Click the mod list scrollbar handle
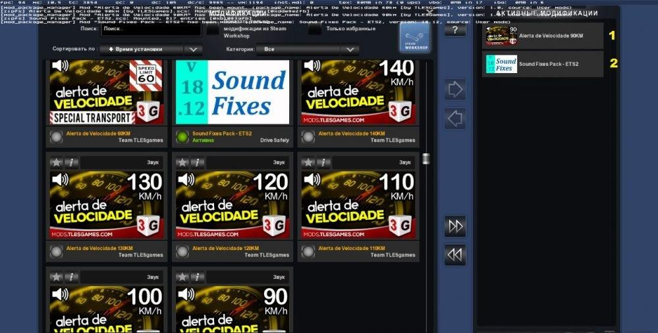The image size is (658, 333). pos(426,159)
